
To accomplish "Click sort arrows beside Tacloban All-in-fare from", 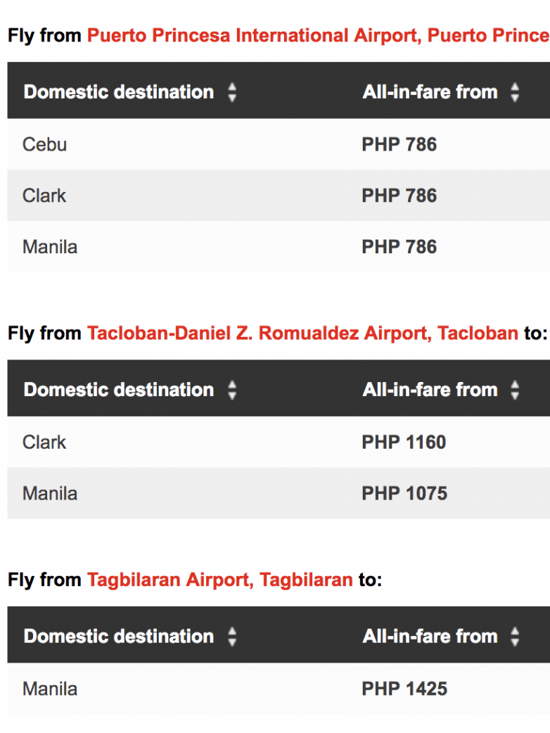I will point(515,390).
